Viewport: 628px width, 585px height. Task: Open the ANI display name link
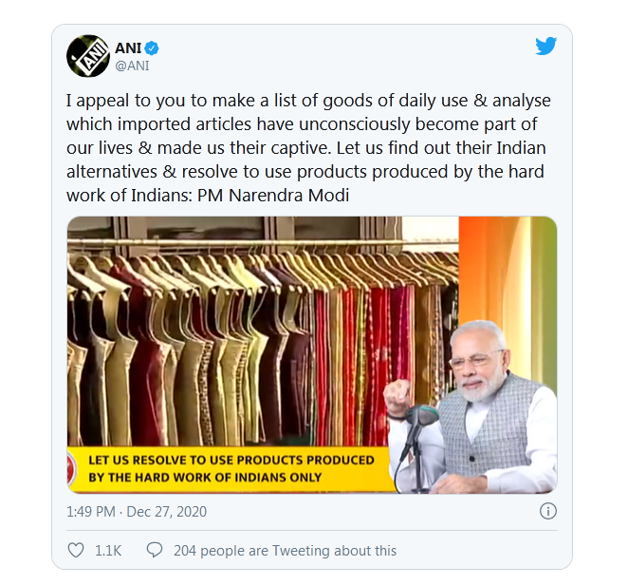pyautogui.click(x=128, y=48)
